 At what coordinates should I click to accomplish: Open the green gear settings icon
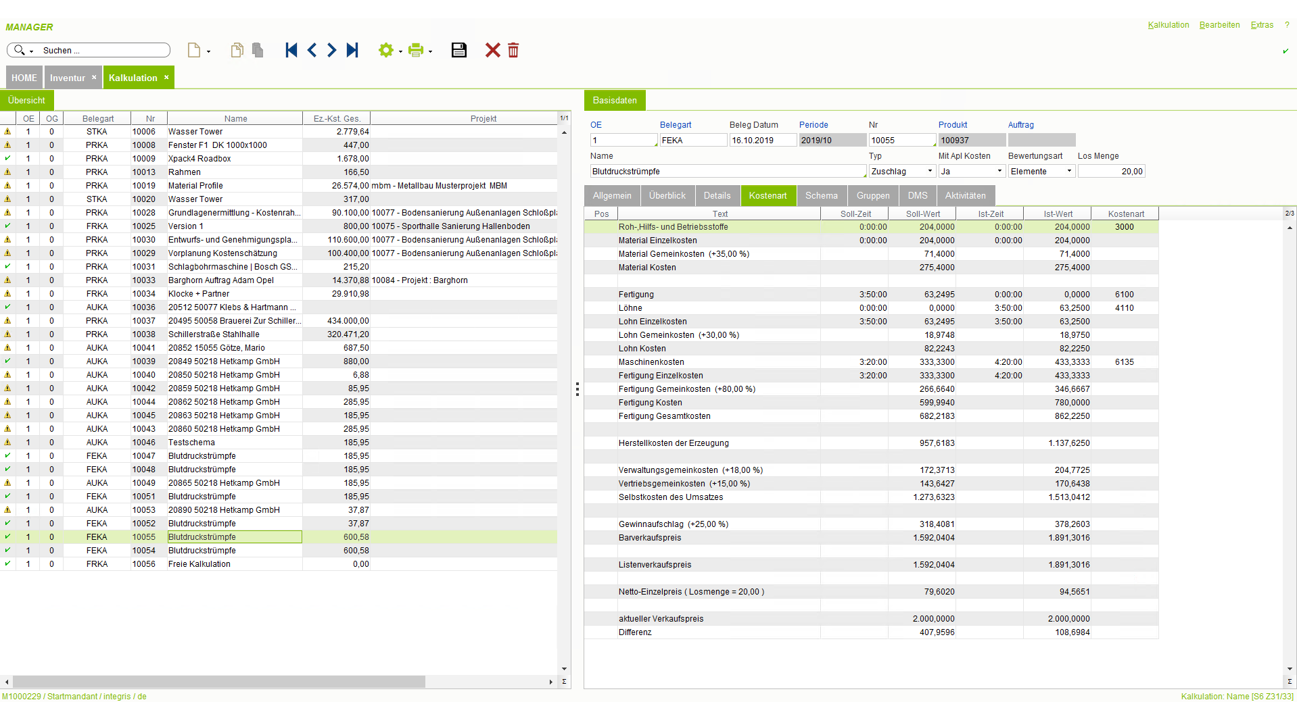tap(385, 50)
